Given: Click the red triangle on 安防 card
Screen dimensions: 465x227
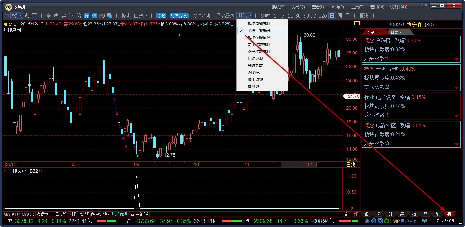Looking at the screenshot, I should [456, 88].
